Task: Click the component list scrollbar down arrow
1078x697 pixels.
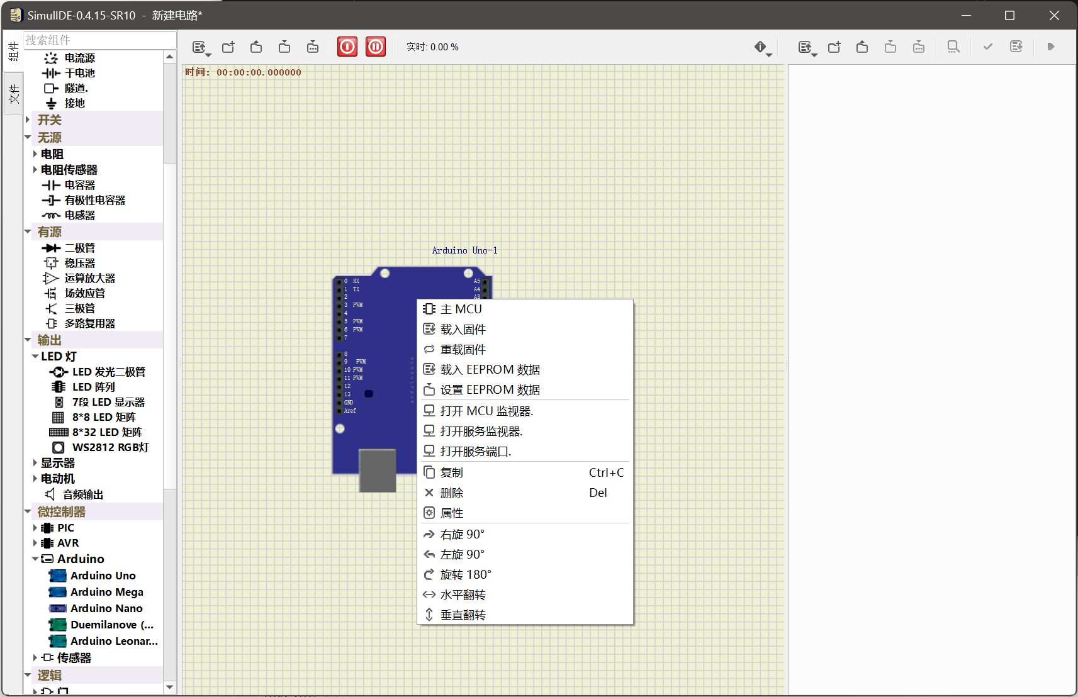Action: tap(169, 687)
